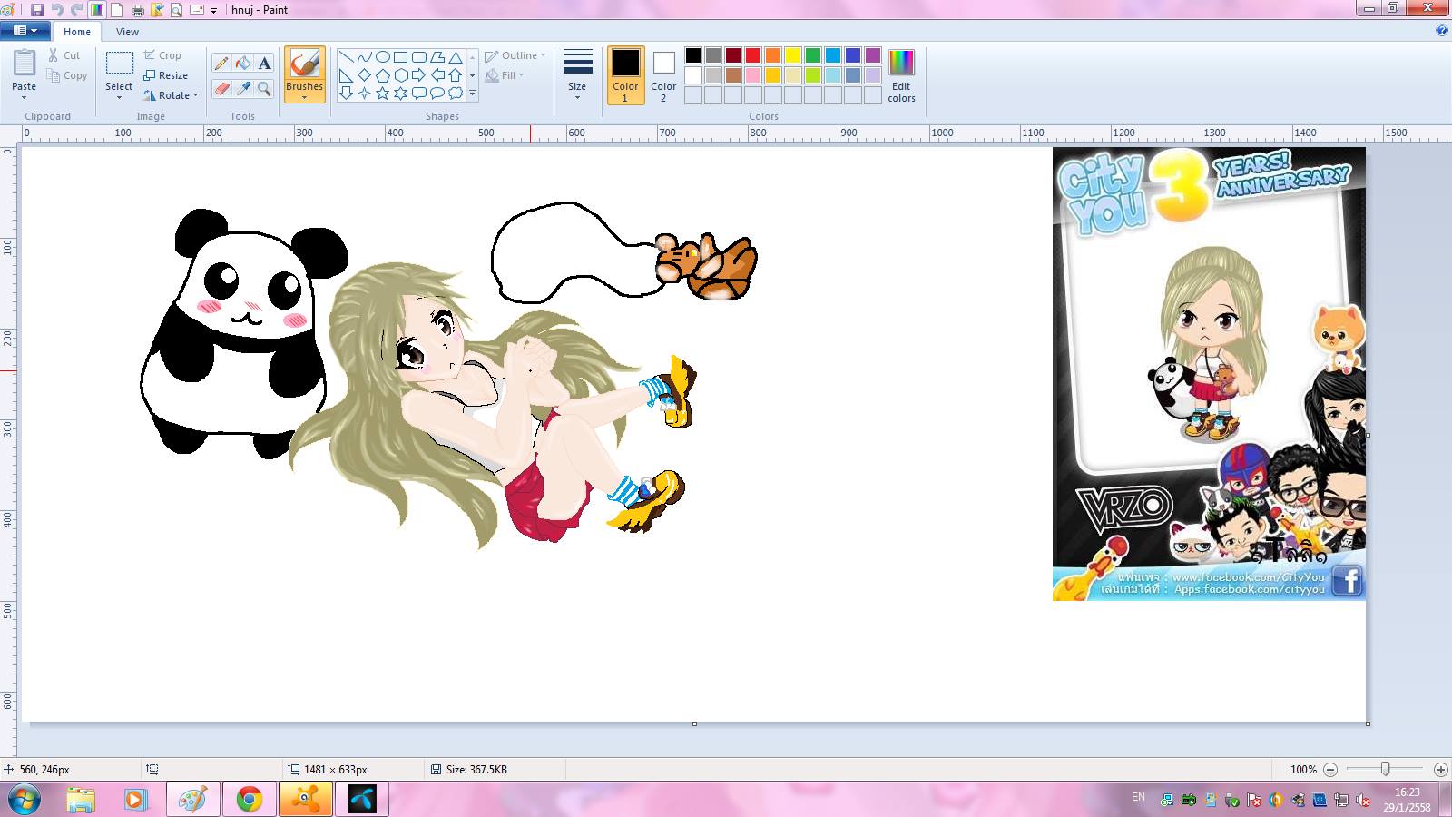Select the Magnifier tool
1452x817 pixels.
(264, 88)
